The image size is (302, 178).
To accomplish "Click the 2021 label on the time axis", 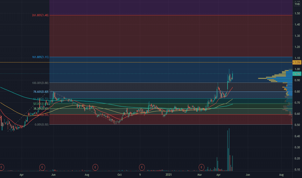I will point(168,175).
